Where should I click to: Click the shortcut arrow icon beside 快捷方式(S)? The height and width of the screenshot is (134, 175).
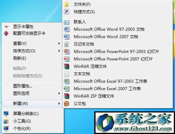[66, 12]
